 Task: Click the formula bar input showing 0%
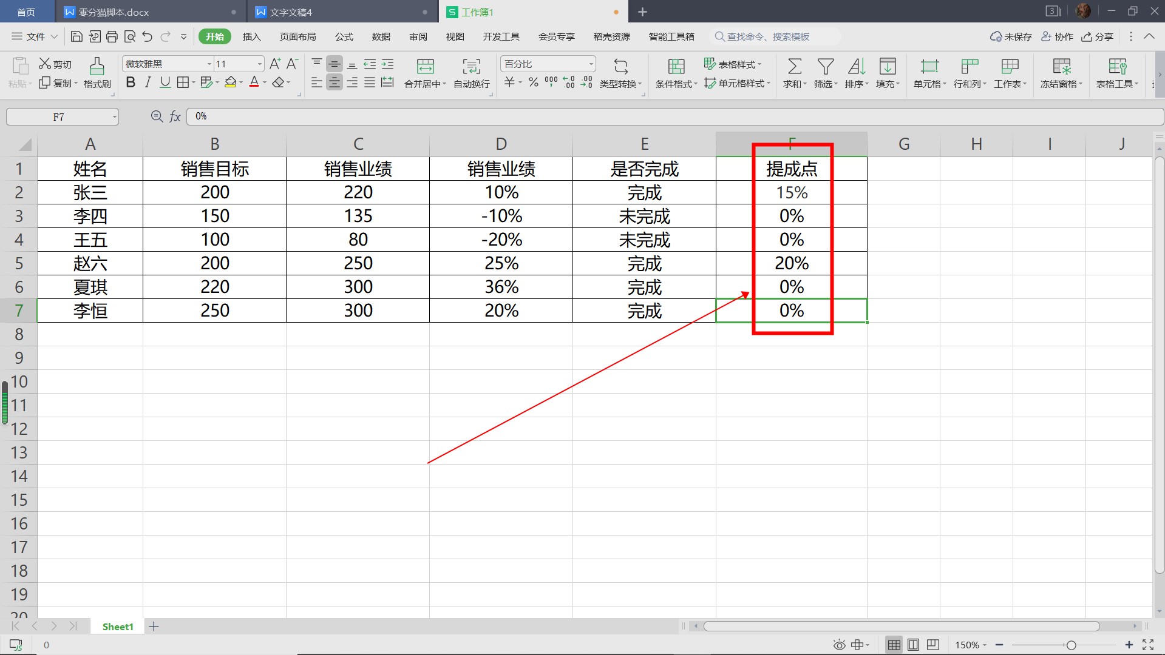668,116
